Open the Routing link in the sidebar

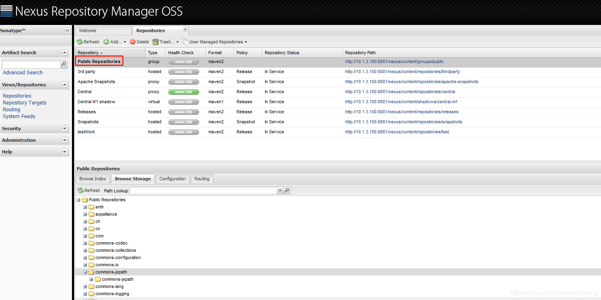(11, 110)
